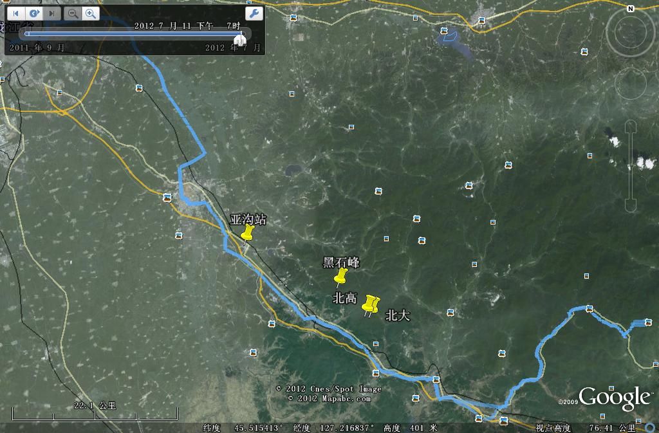Viewport: 659px width, 433px height.
Task: Open time slider options wrench
Action: click(x=254, y=13)
